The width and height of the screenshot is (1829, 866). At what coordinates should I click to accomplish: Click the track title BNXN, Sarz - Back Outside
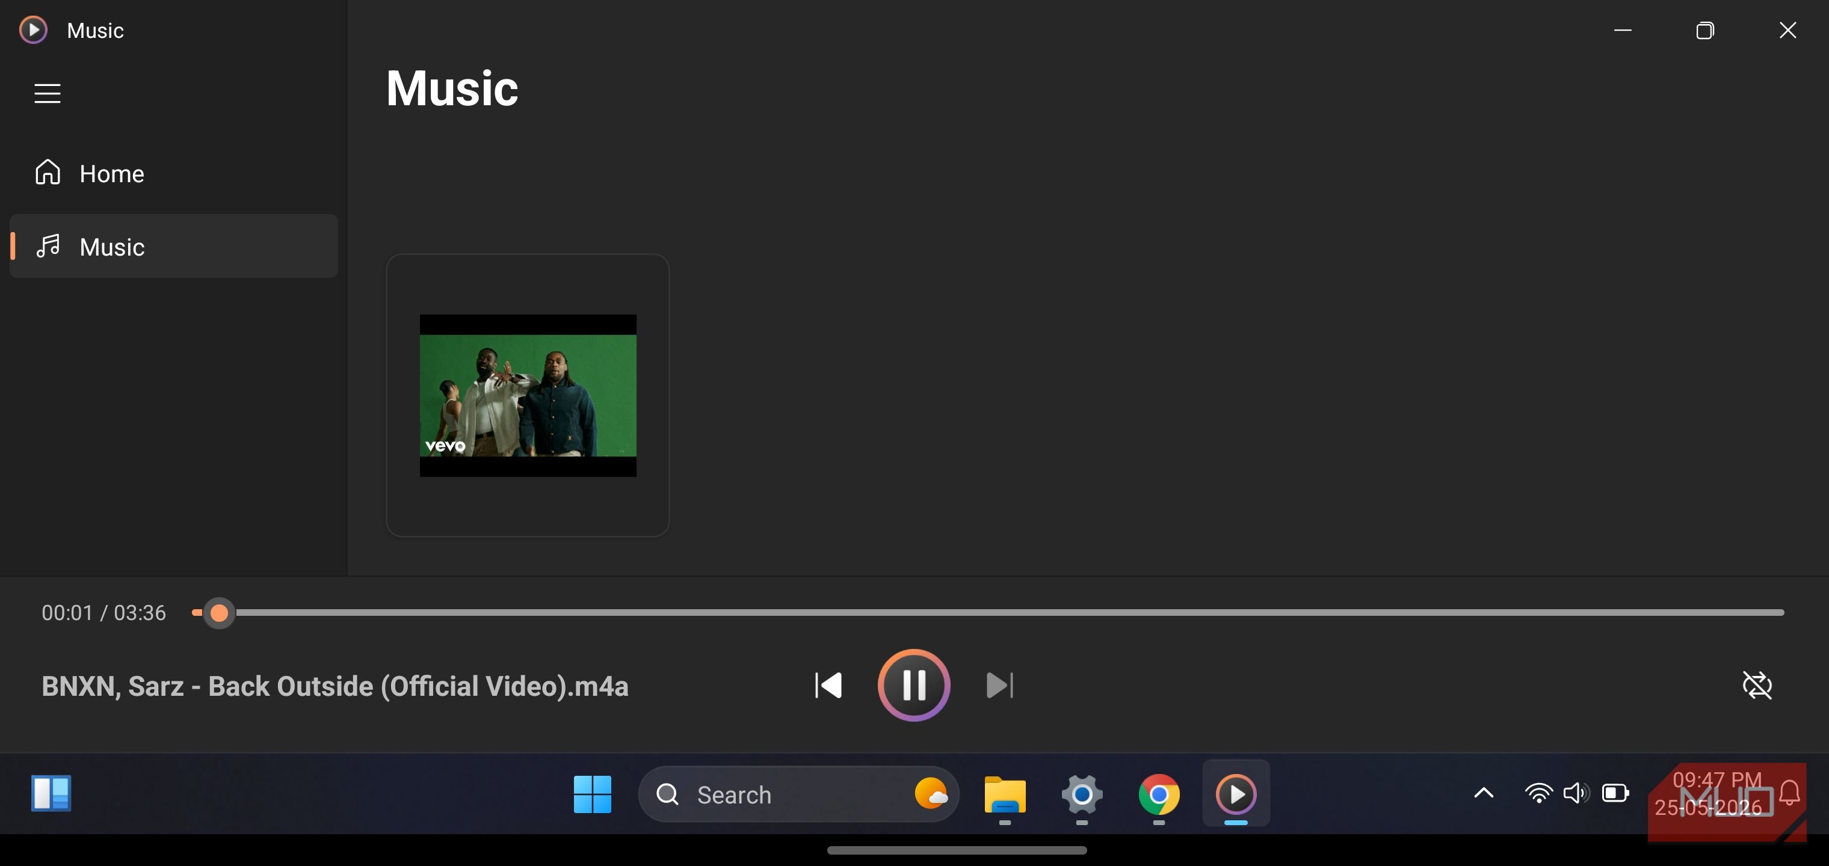(335, 686)
